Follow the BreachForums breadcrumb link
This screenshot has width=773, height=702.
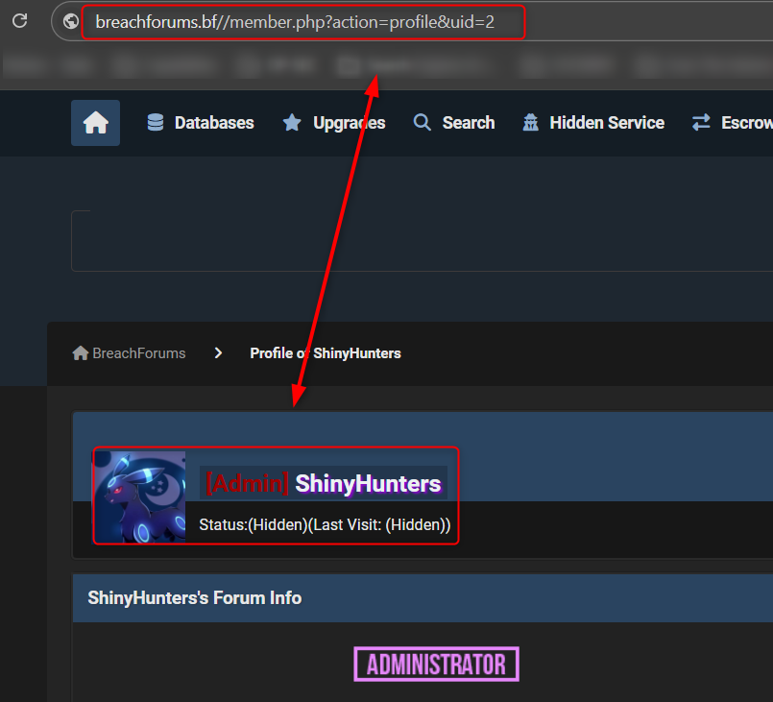pos(138,353)
